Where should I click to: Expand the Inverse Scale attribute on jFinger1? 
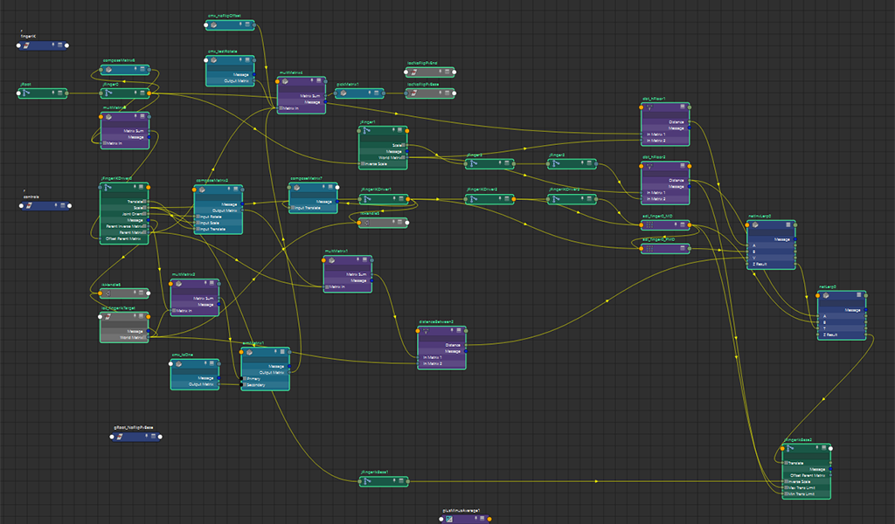[x=363, y=163]
